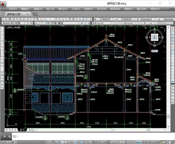The height and width of the screenshot is (144, 175).
Task: Click 南 south on the ViewCube compass
Action: [x=155, y=46]
